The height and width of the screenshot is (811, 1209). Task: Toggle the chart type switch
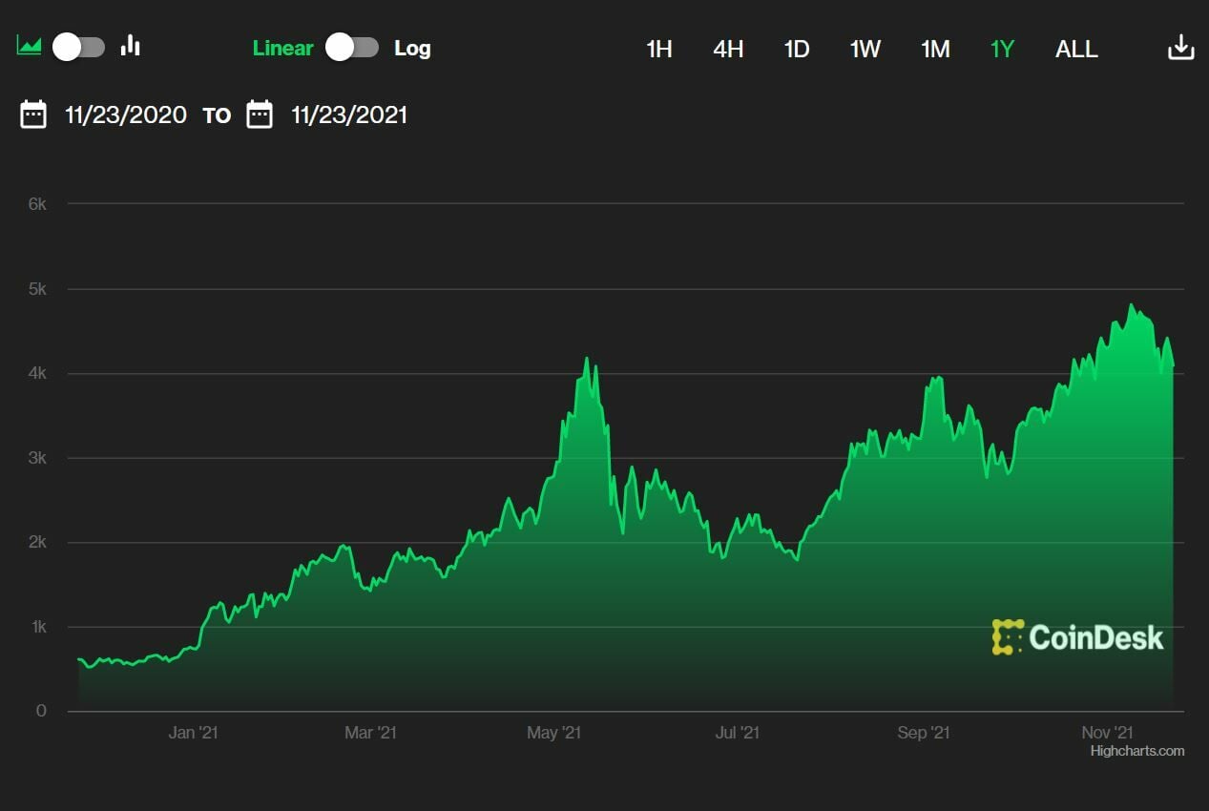click(x=79, y=47)
